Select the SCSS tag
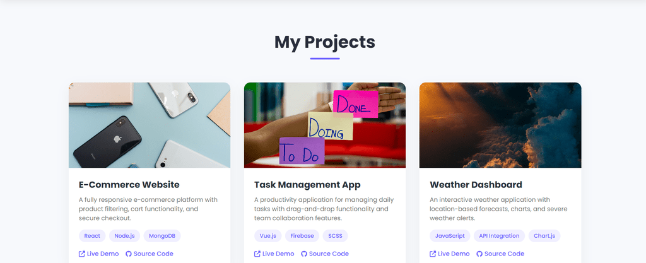The height and width of the screenshot is (263, 646). 334,236
